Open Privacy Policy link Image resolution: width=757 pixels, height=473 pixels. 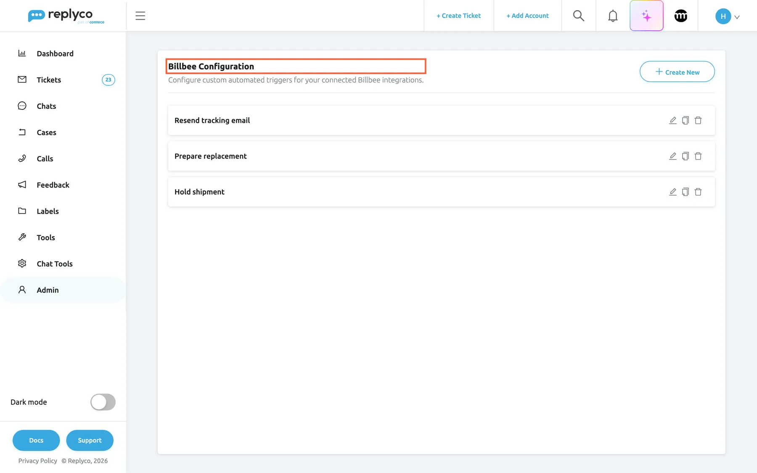37,461
